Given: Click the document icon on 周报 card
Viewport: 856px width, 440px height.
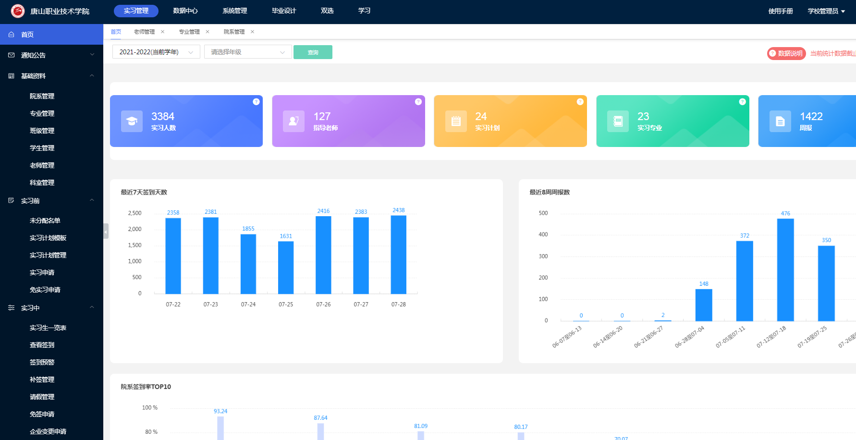Looking at the screenshot, I should pos(780,122).
